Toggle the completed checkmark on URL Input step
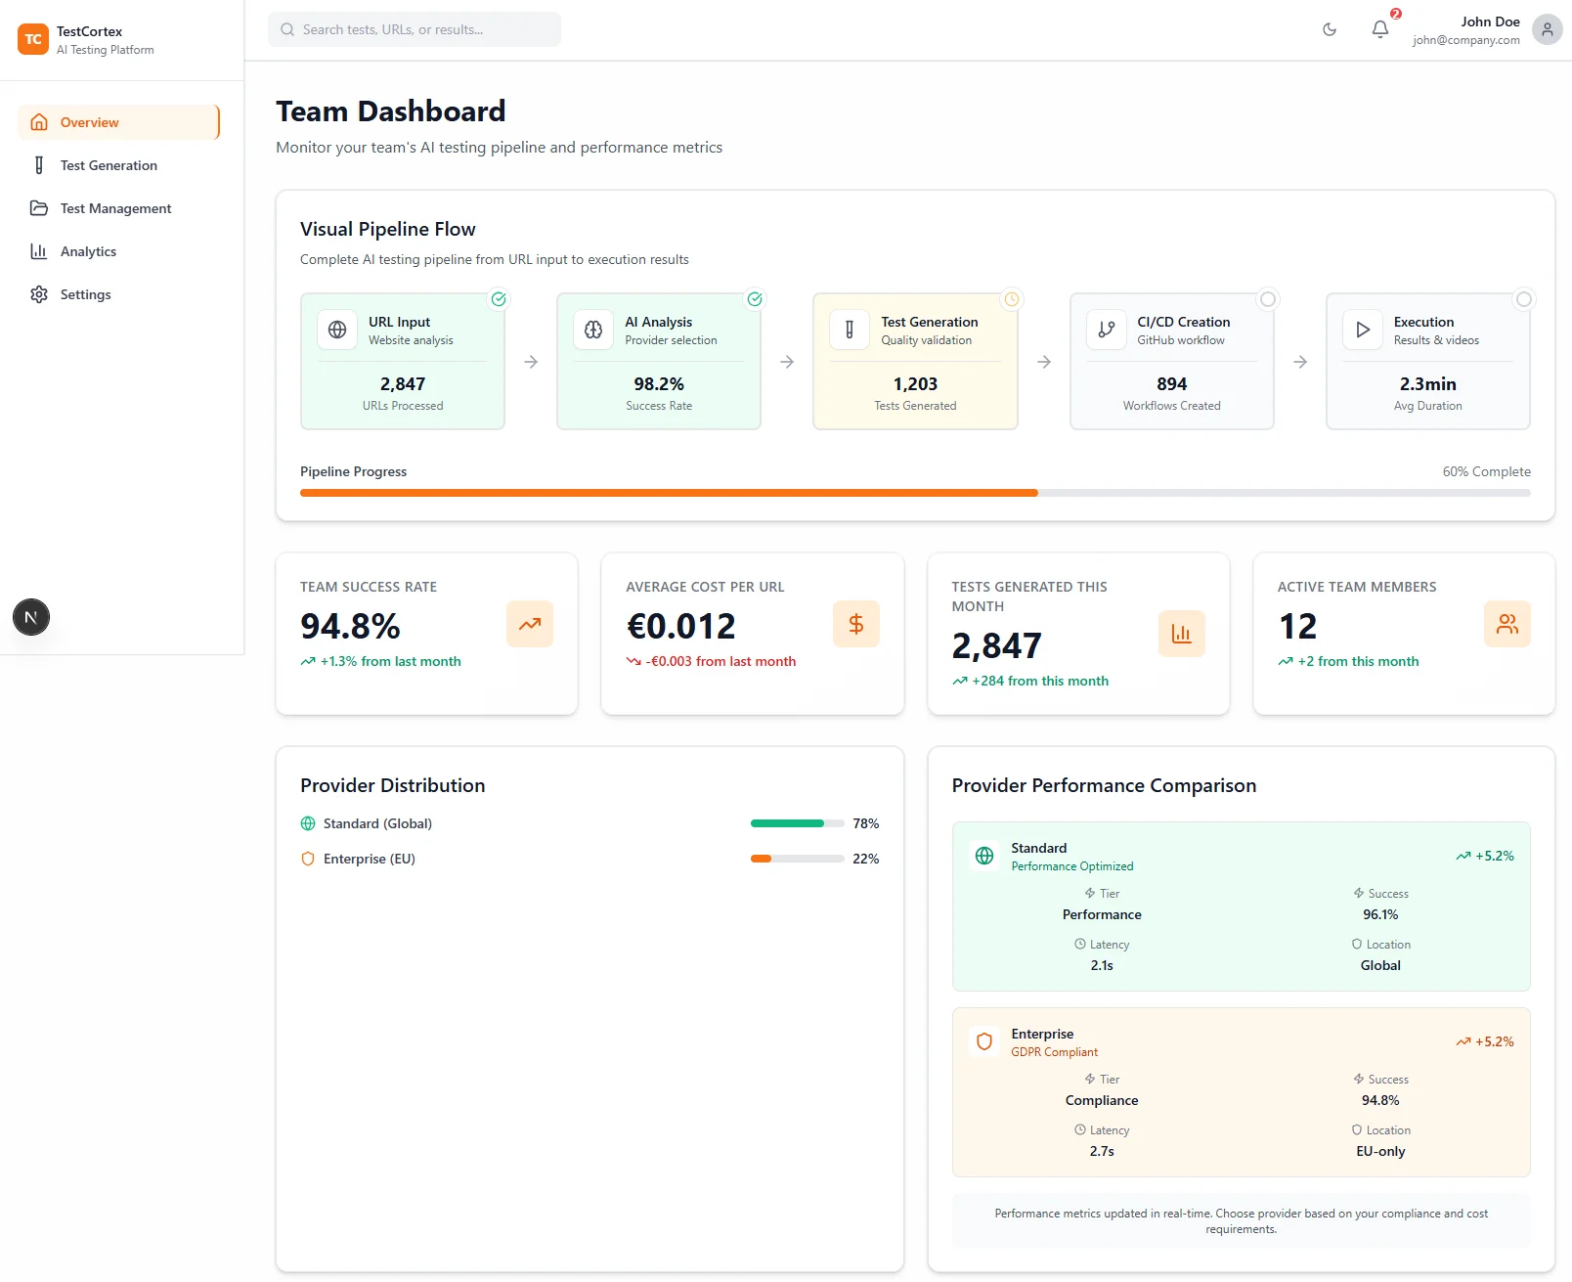 pyautogui.click(x=499, y=299)
